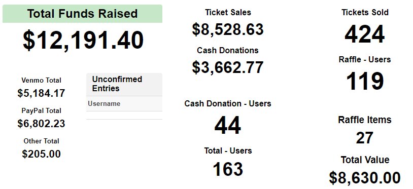Screen dimensions: 413x189
Task: Click the Total Value $8,630.00 amount
Action: (365, 178)
